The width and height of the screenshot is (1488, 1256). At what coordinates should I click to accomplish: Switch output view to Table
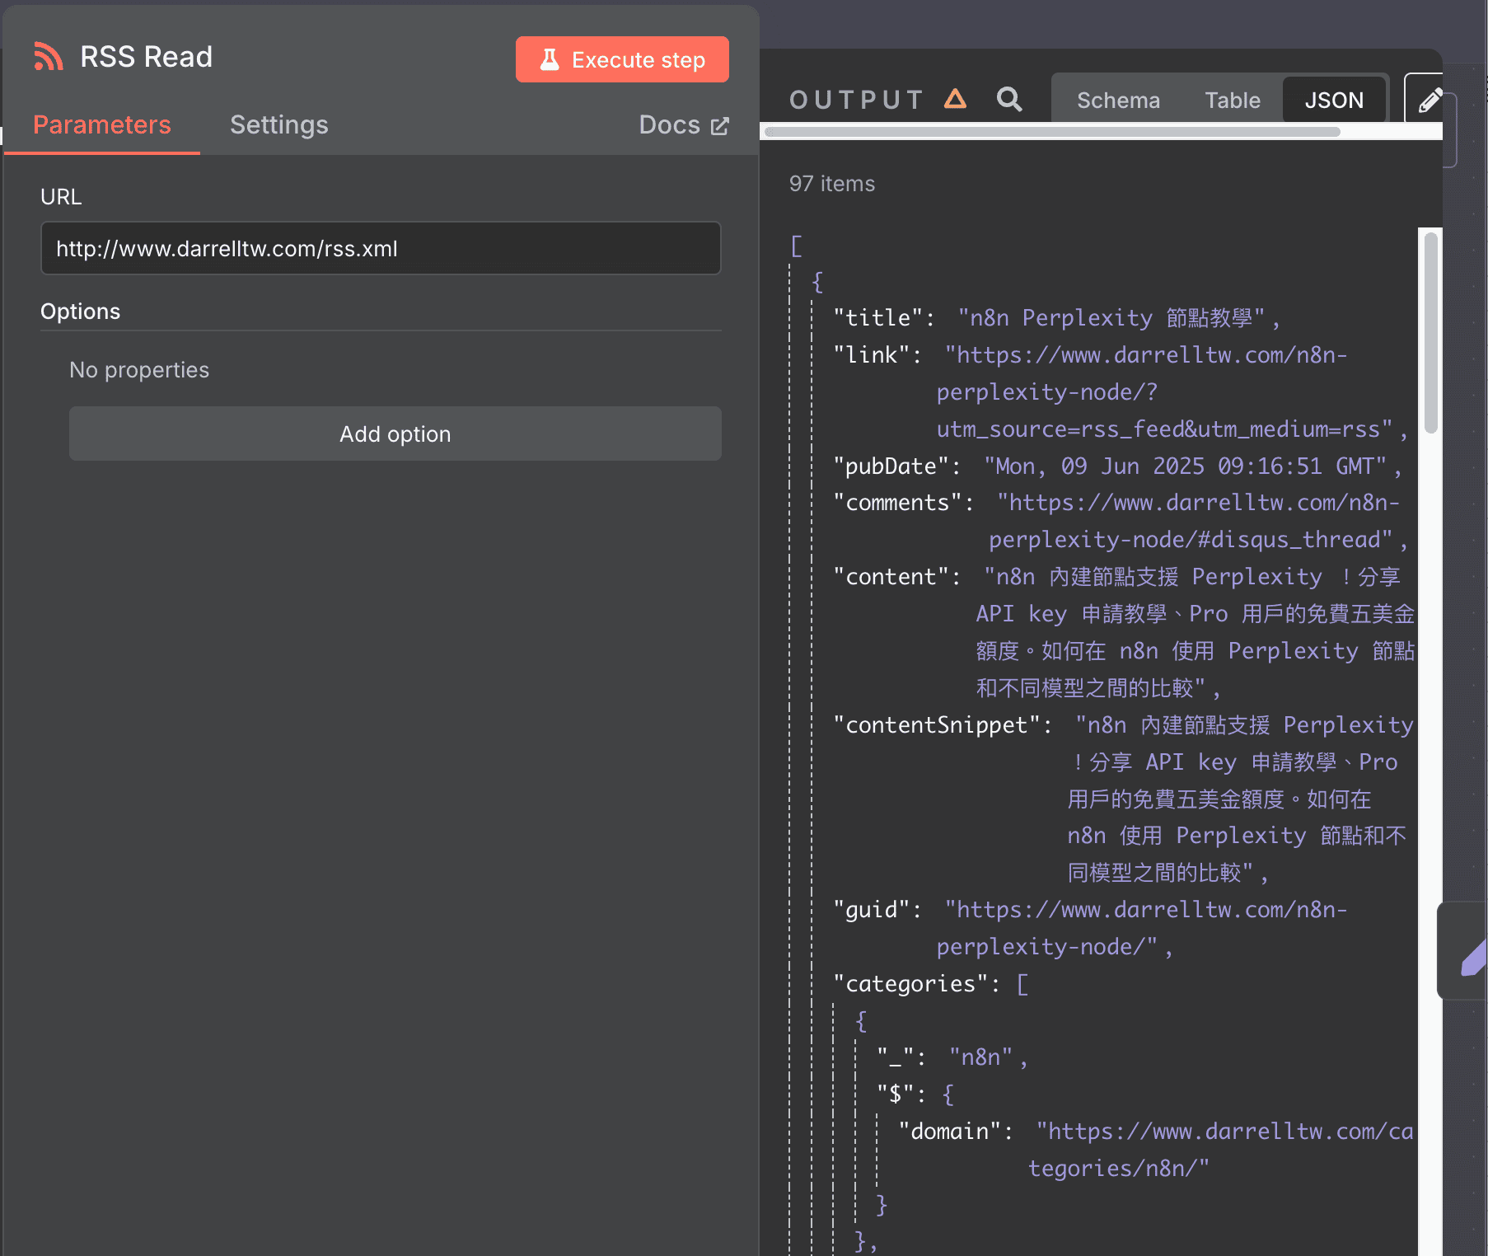click(1232, 99)
